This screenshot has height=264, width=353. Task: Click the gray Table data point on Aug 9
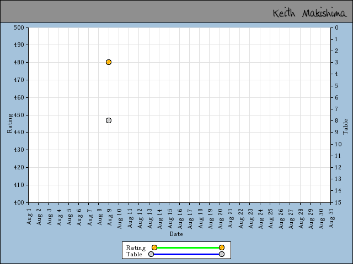[x=109, y=120]
